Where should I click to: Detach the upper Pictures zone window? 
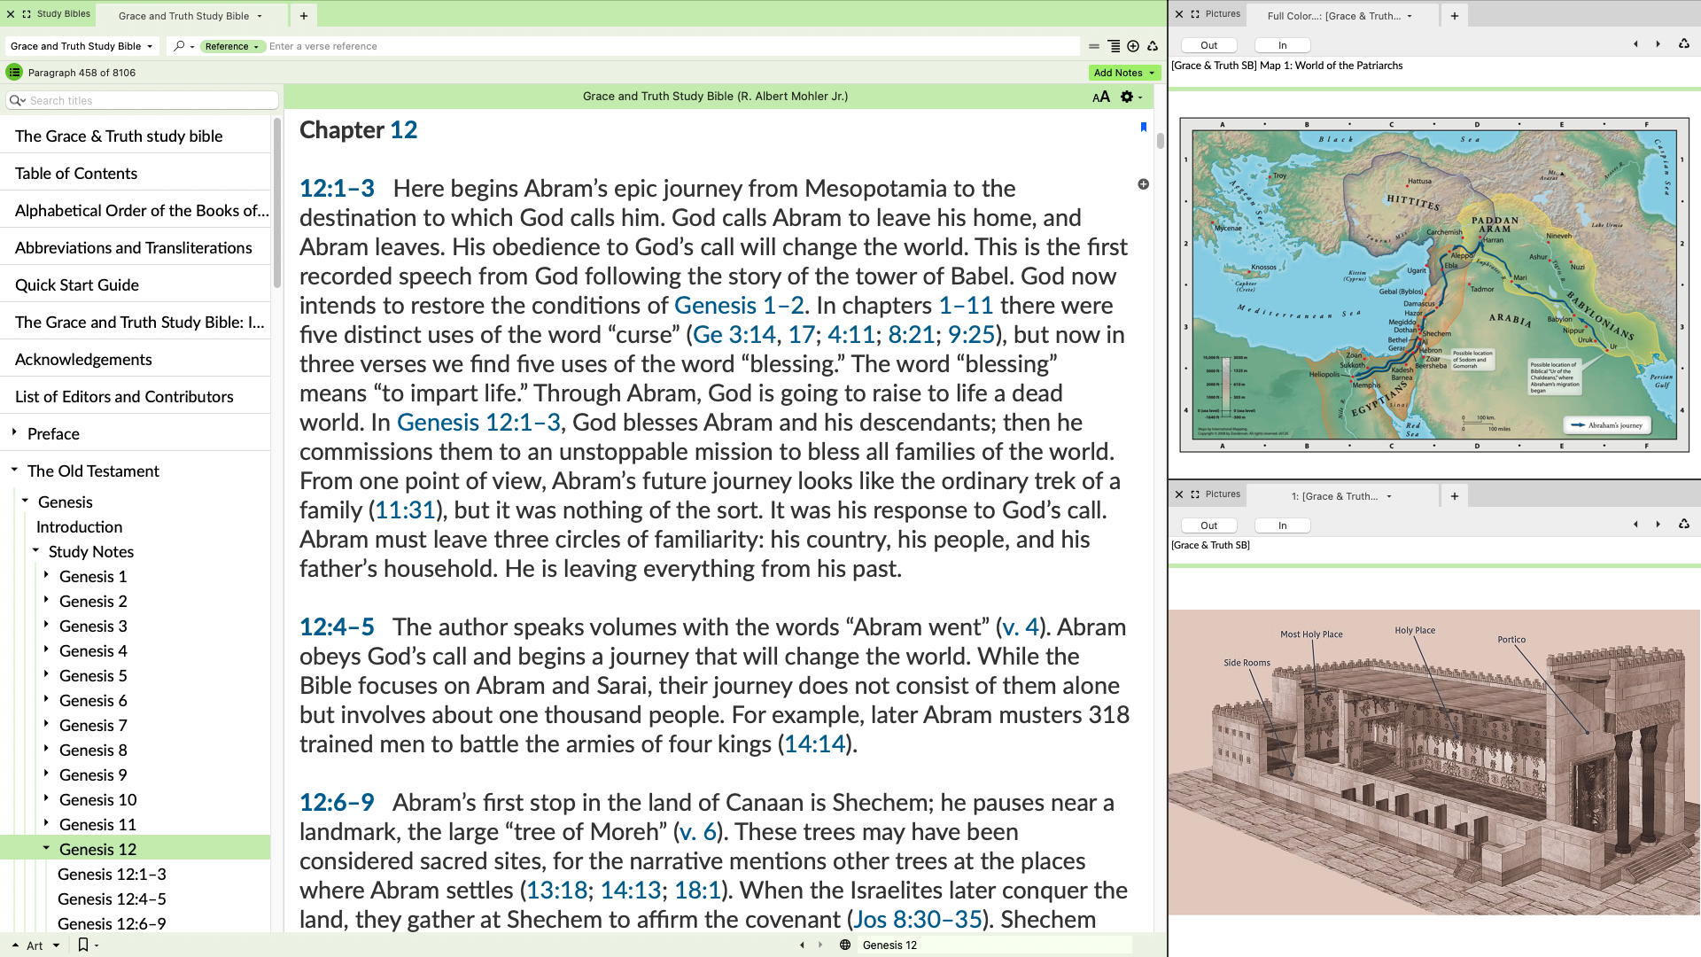pyautogui.click(x=1195, y=14)
